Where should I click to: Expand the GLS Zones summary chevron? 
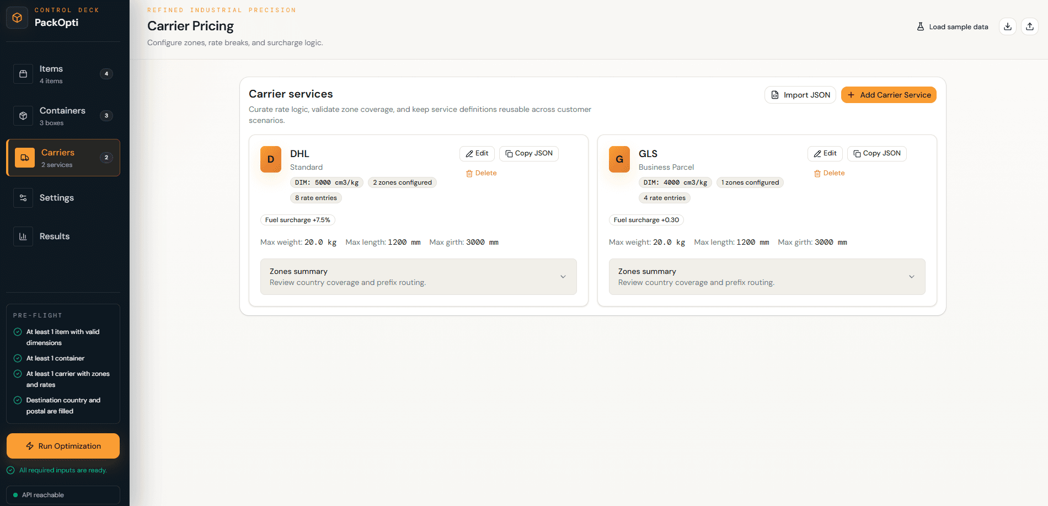[912, 277]
